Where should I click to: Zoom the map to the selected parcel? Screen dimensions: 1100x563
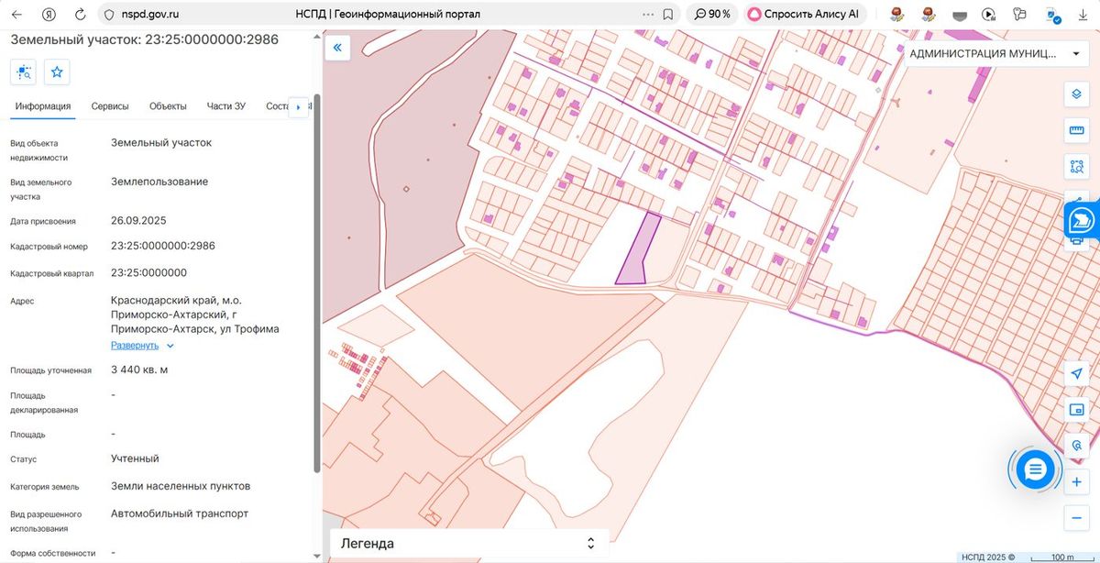[24, 72]
